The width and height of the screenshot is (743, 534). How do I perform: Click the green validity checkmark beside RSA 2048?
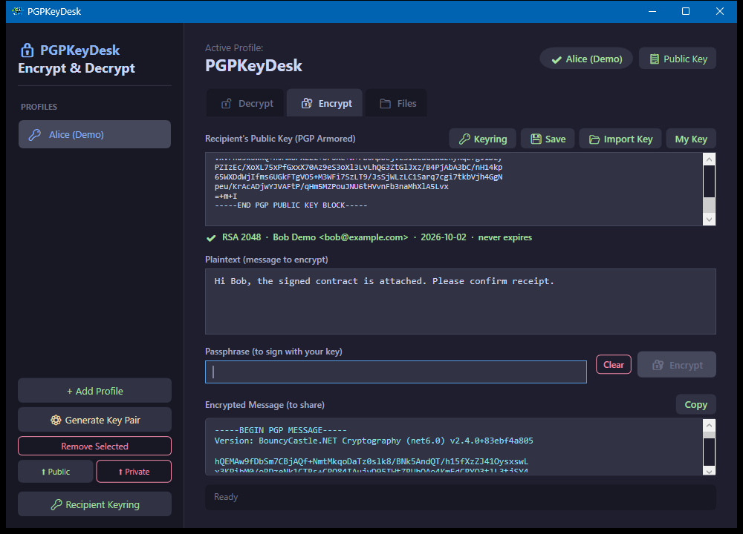click(x=211, y=238)
